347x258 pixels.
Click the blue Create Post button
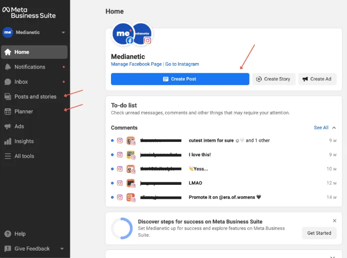180,79
